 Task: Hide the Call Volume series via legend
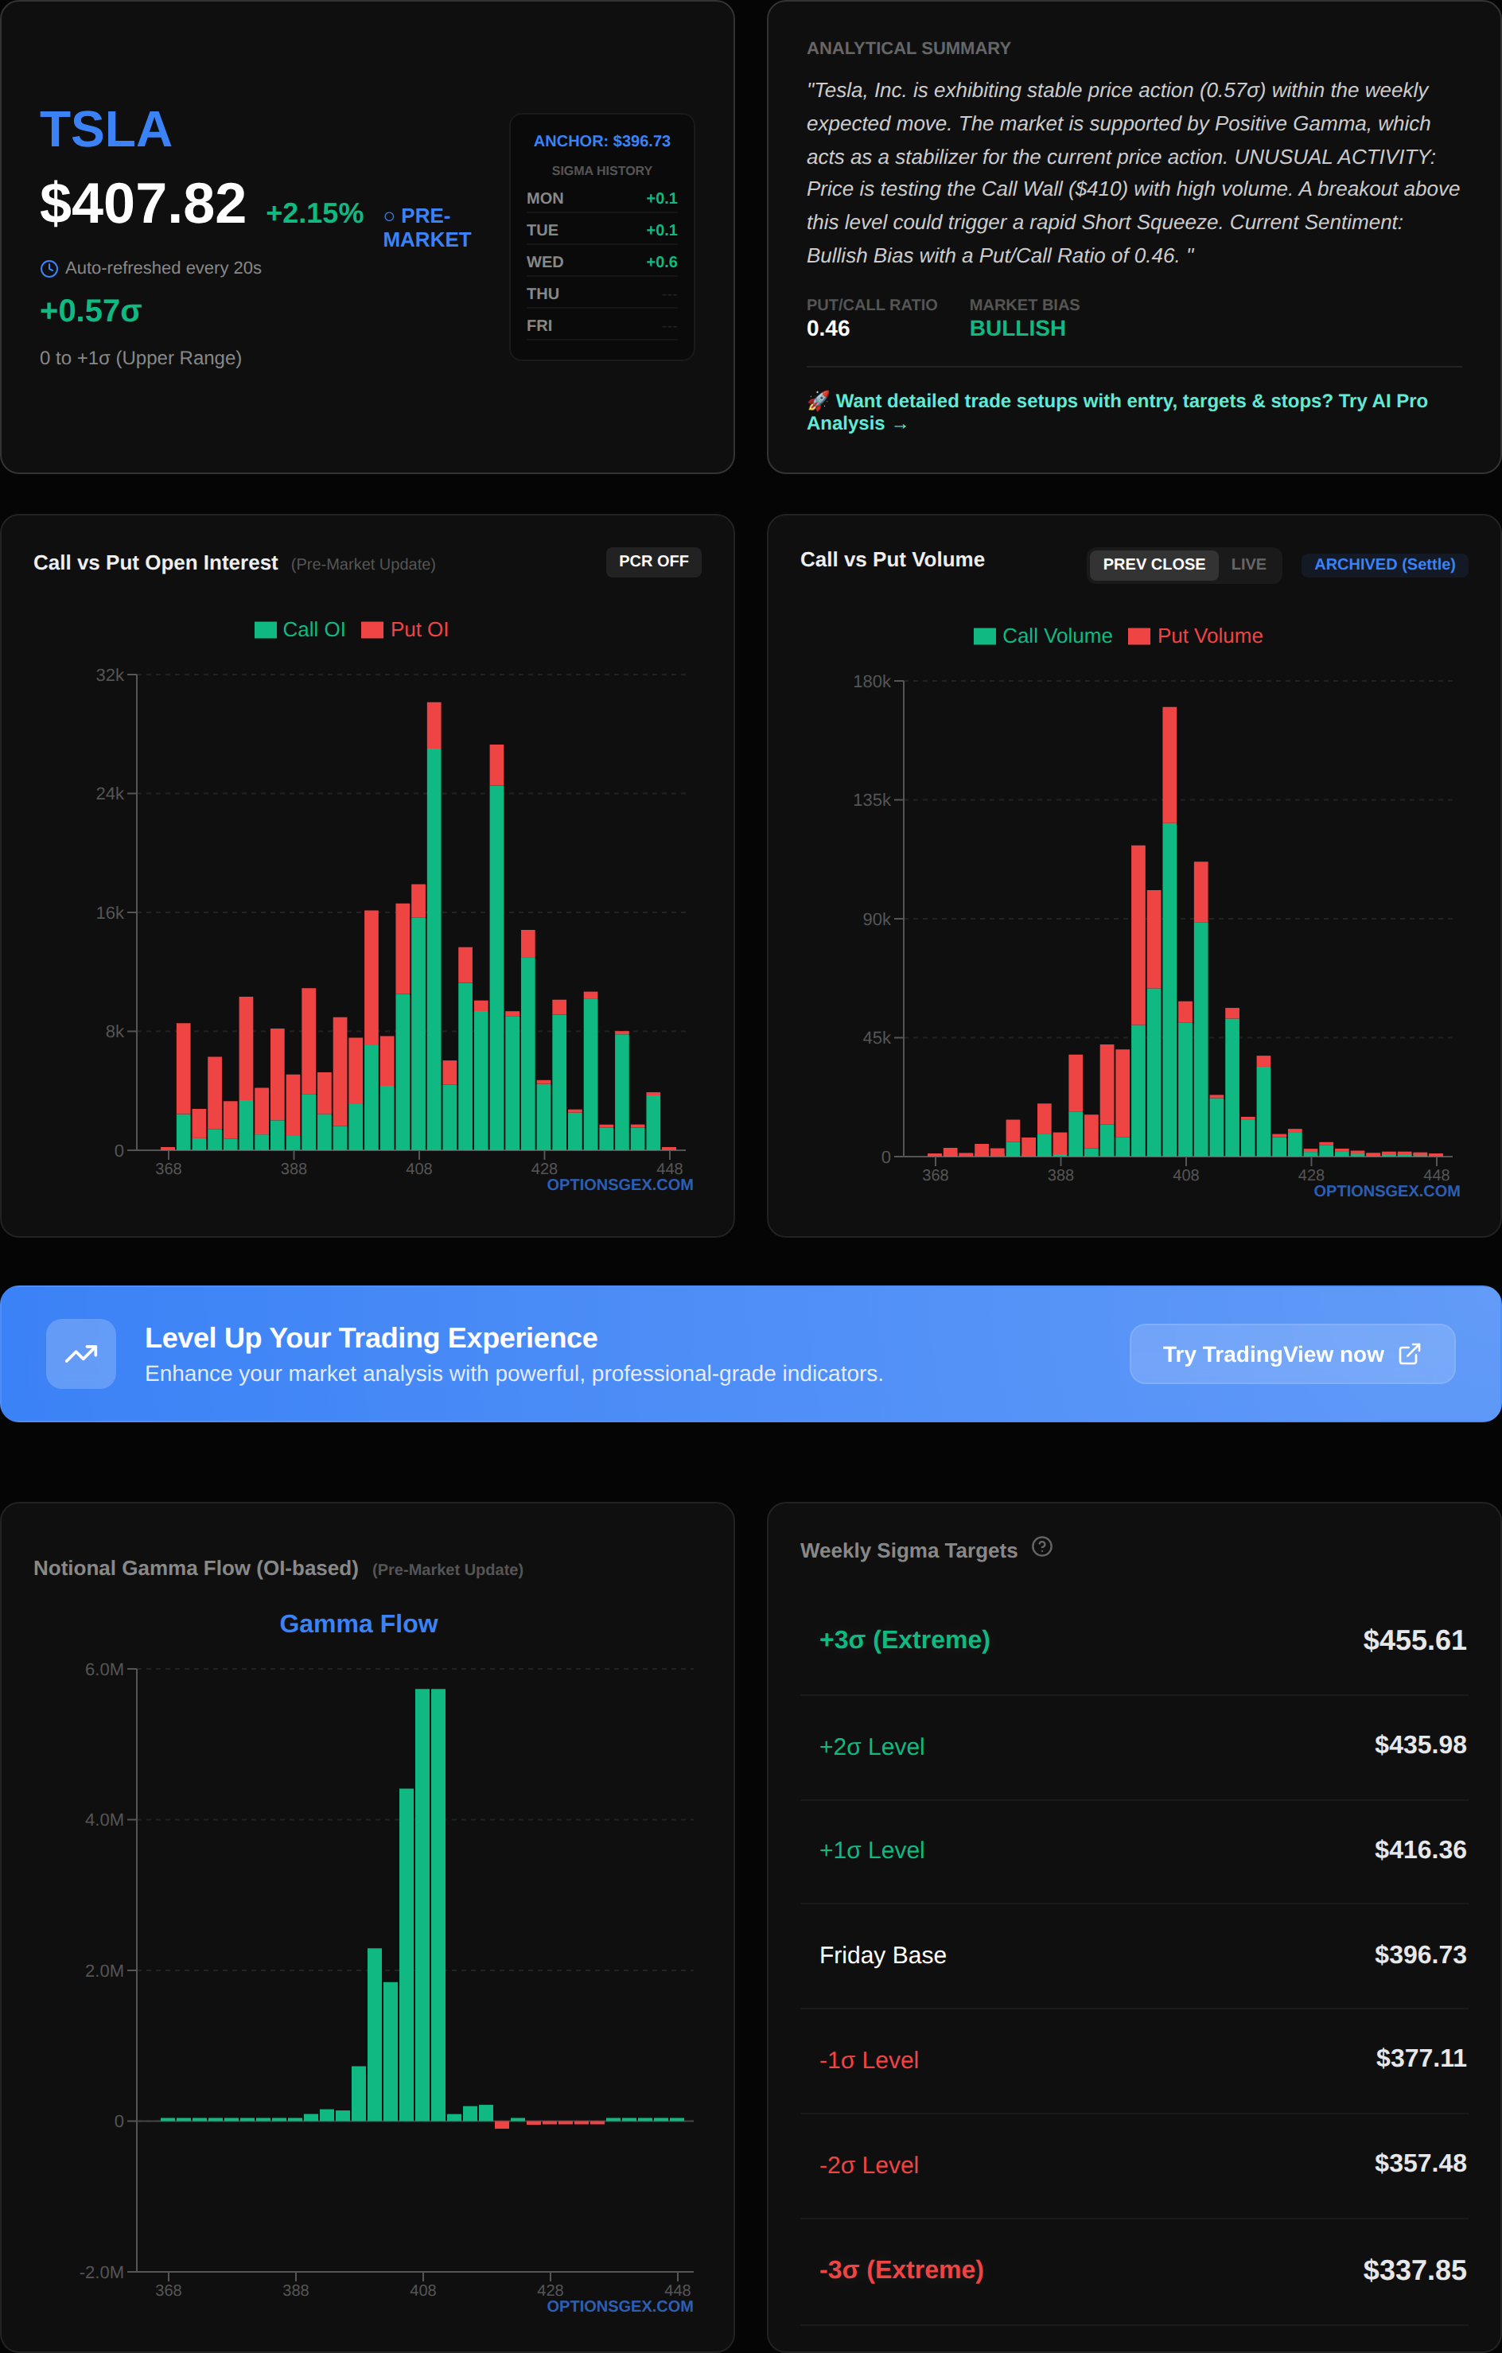coord(1043,636)
